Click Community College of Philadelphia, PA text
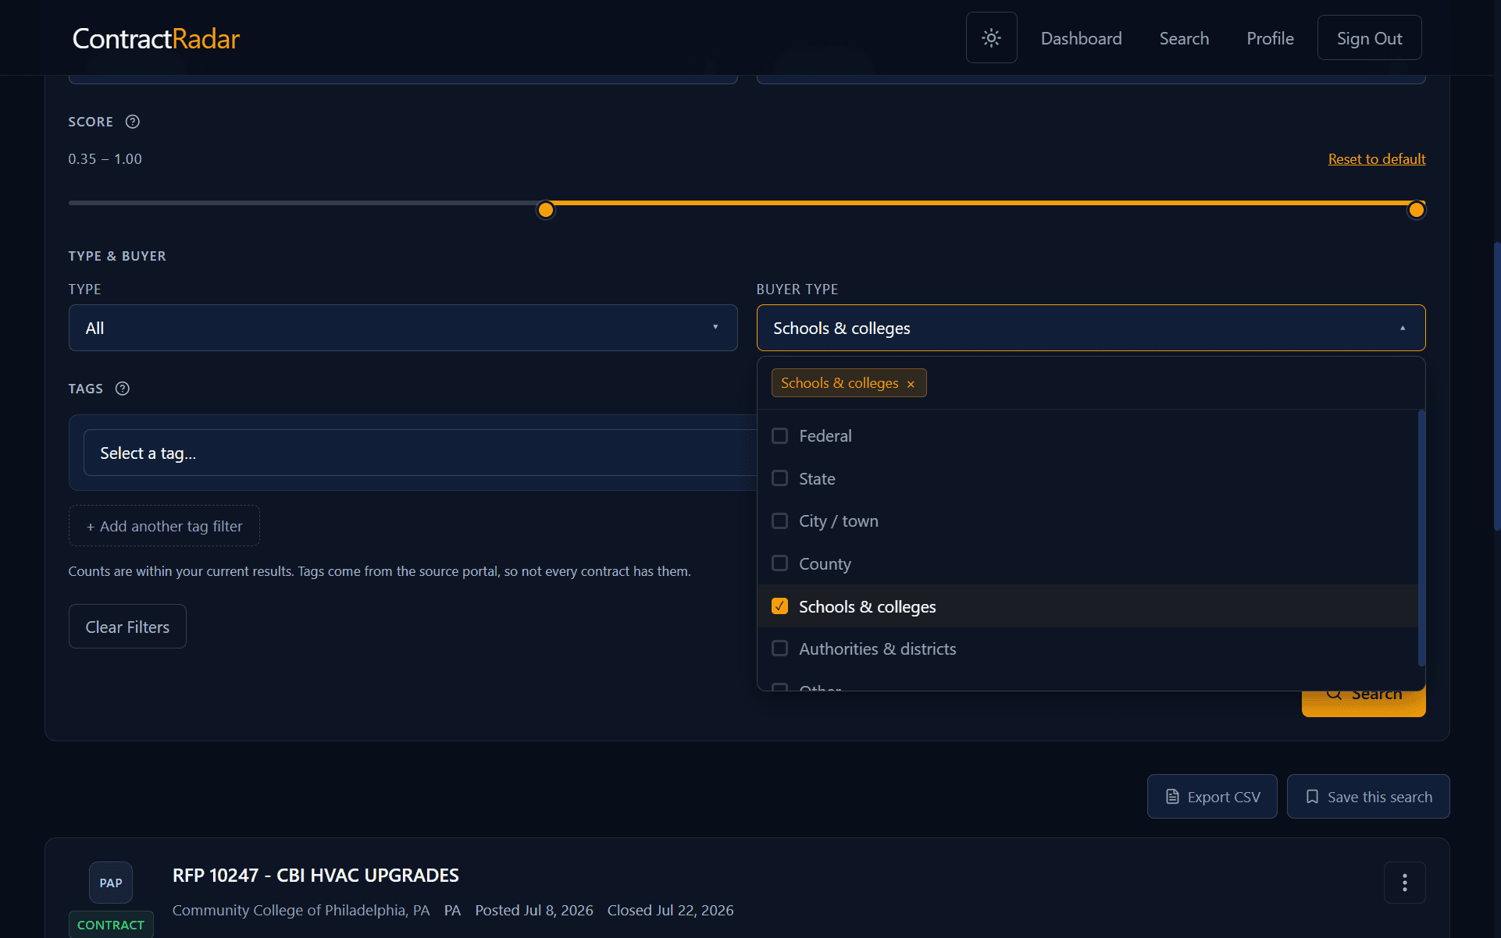The width and height of the screenshot is (1501, 938). click(x=301, y=911)
